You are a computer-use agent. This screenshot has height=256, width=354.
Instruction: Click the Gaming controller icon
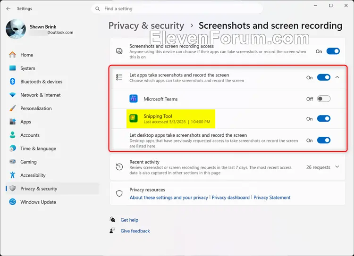coord(12,162)
